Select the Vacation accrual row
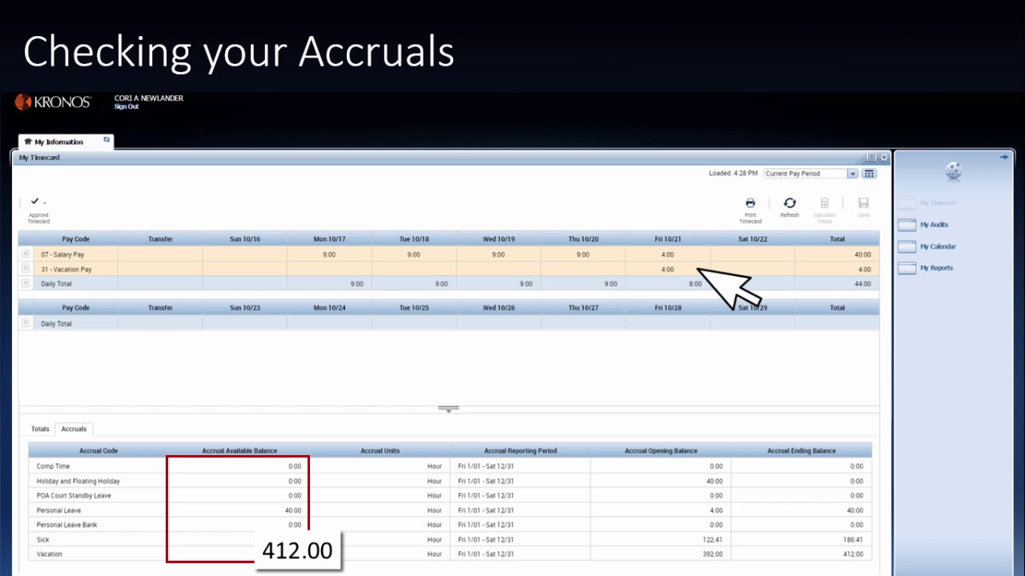 (450, 554)
